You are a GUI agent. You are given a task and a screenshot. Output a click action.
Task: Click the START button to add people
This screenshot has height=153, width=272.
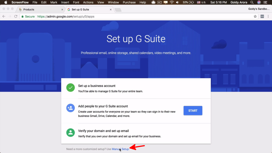click(193, 111)
